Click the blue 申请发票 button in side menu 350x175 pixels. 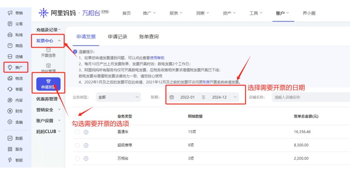pos(48,84)
